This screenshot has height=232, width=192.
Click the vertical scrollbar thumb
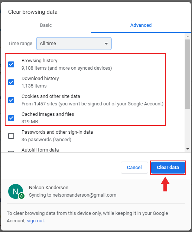pos(188,74)
